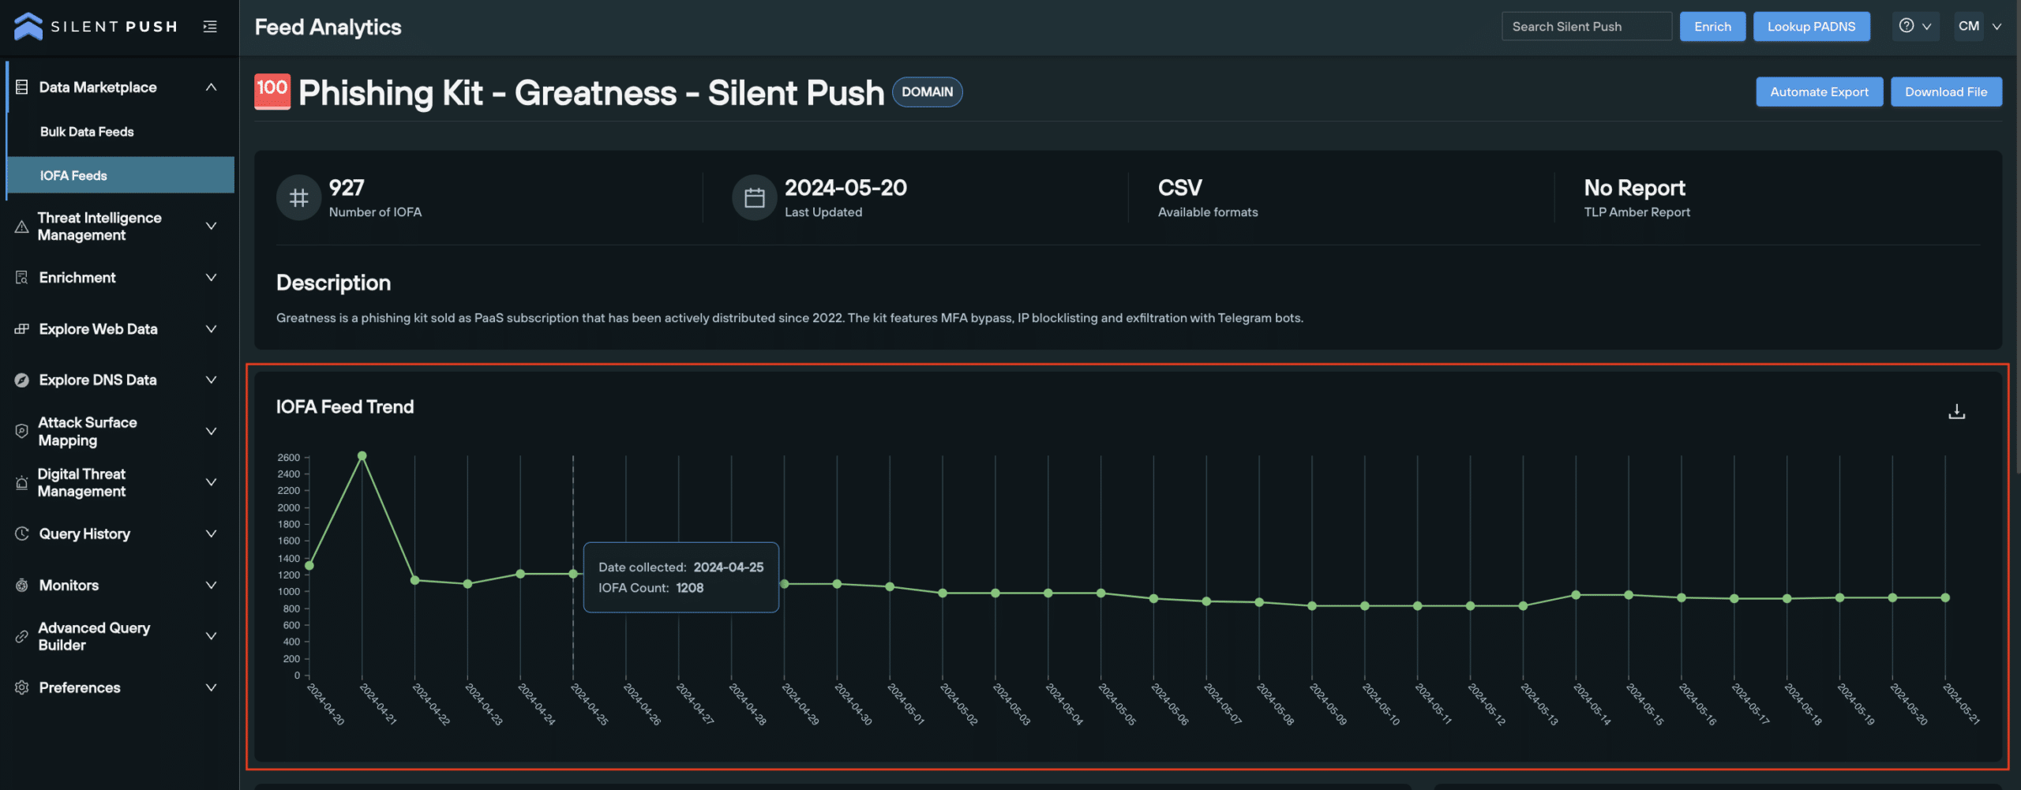The image size is (2021, 790).
Task: Expand the Monitors section chevron
Action: (x=211, y=586)
